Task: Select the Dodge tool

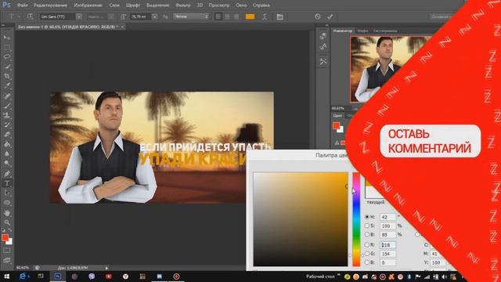Action: (x=7, y=164)
